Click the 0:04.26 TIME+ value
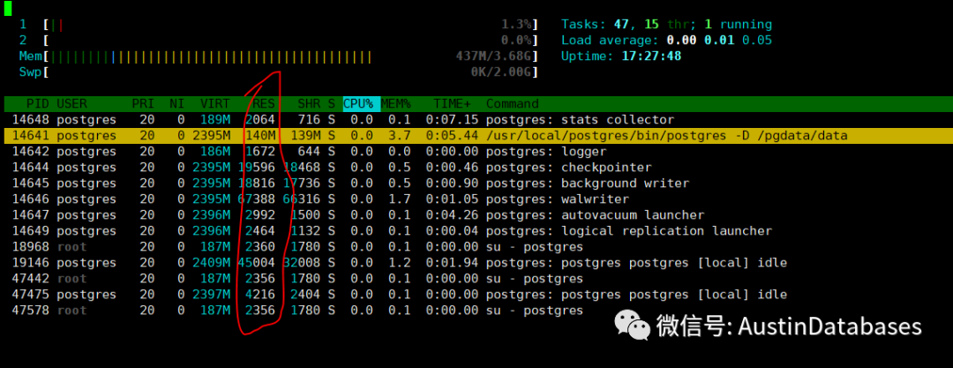This screenshot has height=368, width=953. (452, 214)
